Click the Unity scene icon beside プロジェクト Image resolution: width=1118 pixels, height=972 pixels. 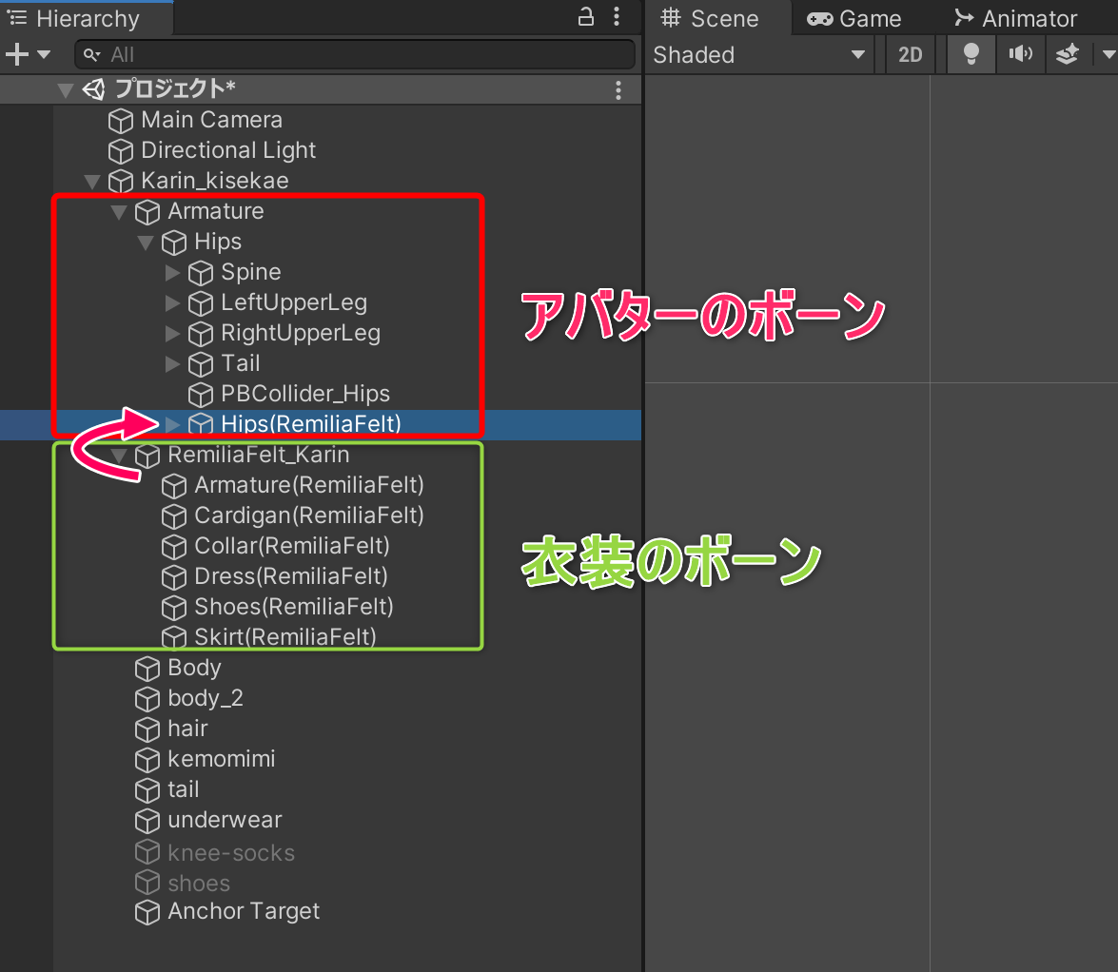point(94,89)
